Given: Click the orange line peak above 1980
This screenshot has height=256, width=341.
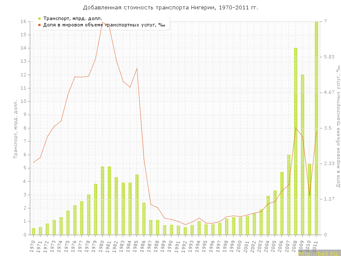Looking at the screenshot, I should click(102, 22).
